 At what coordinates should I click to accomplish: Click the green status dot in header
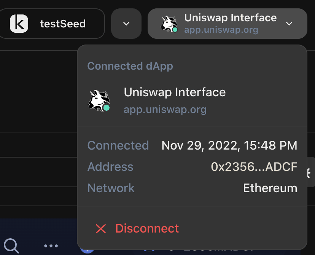(x=175, y=30)
